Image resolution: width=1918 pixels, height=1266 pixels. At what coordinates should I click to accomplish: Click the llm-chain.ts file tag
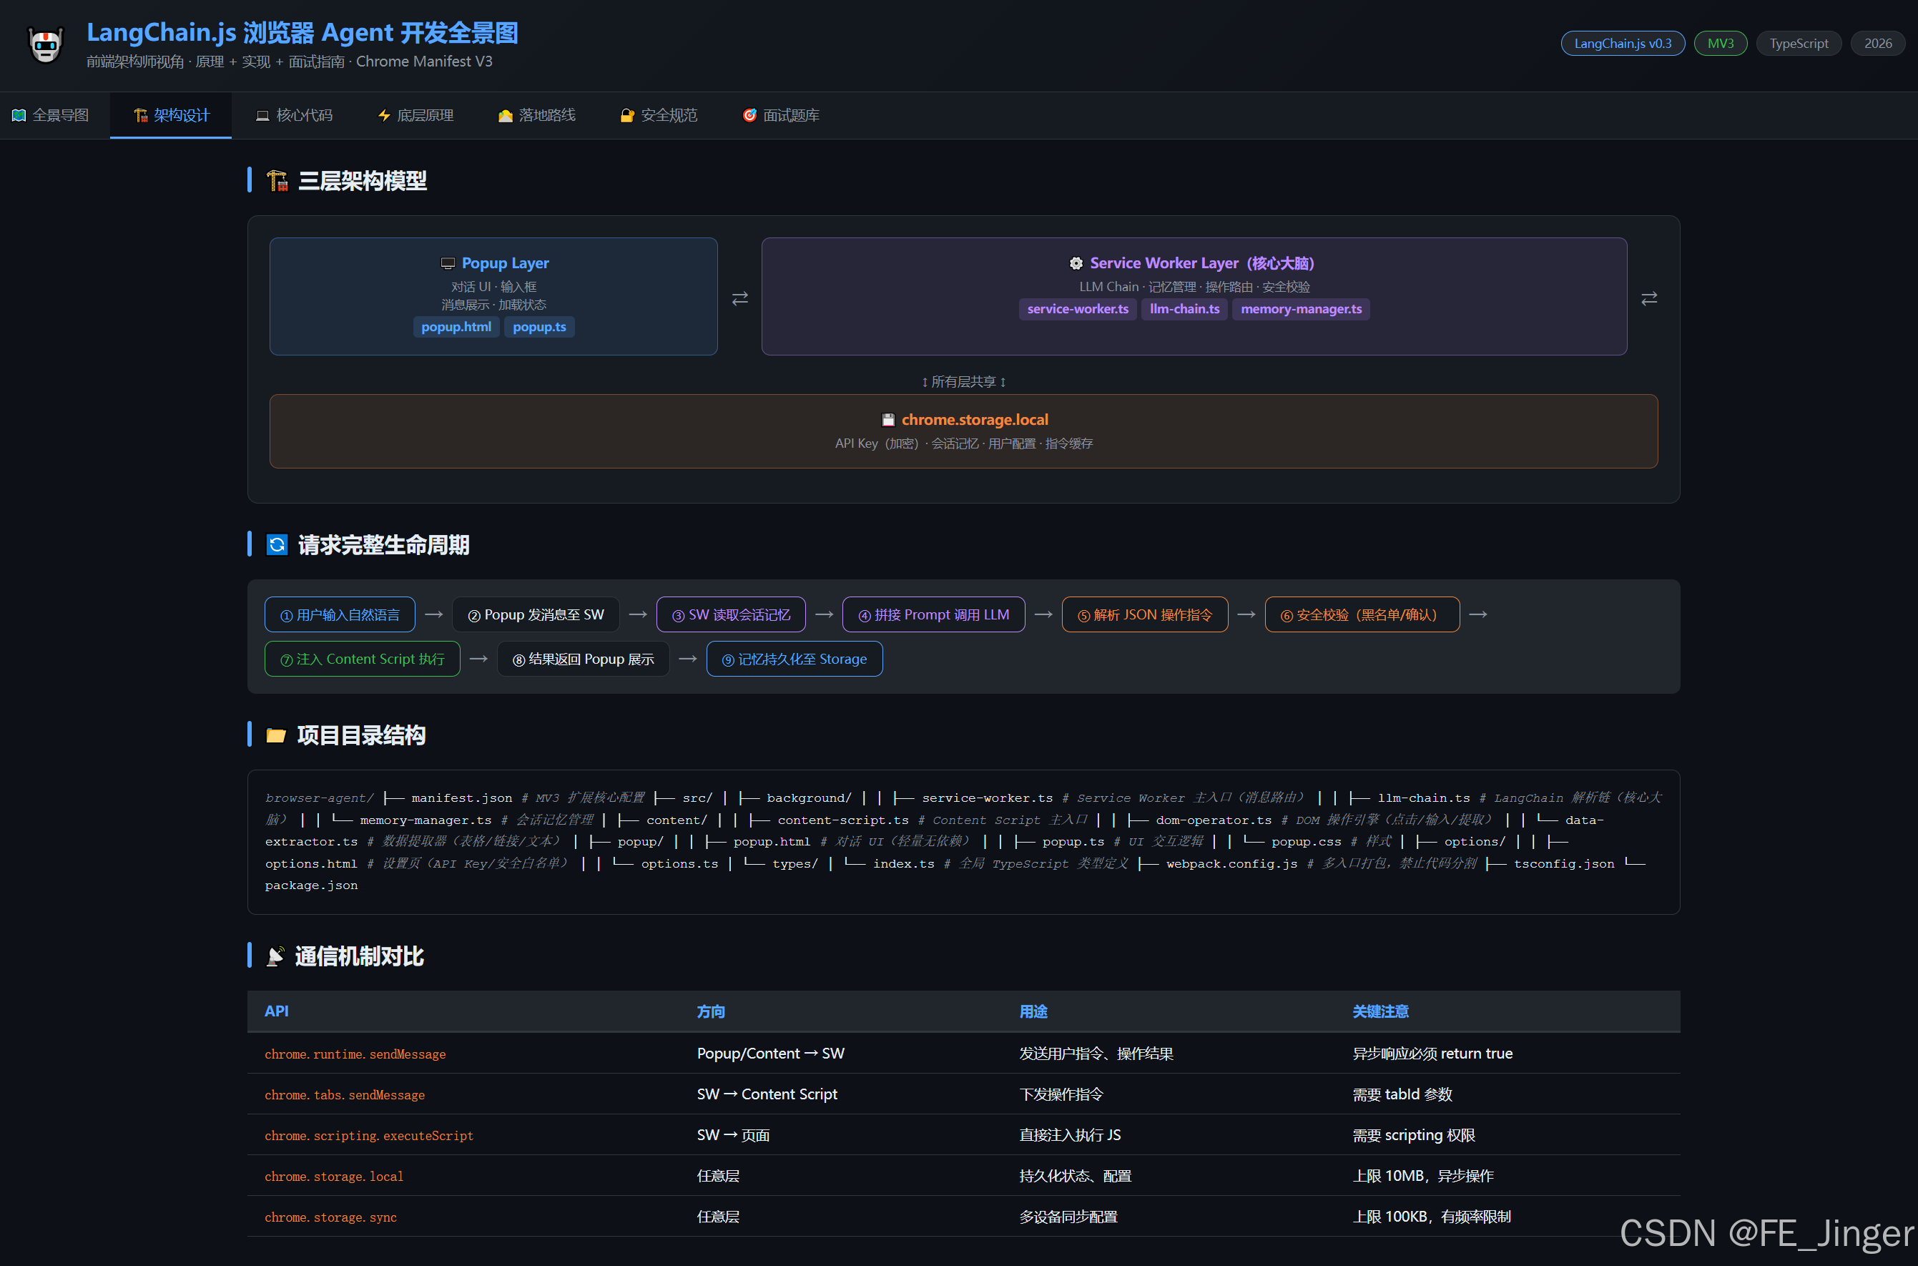point(1184,309)
